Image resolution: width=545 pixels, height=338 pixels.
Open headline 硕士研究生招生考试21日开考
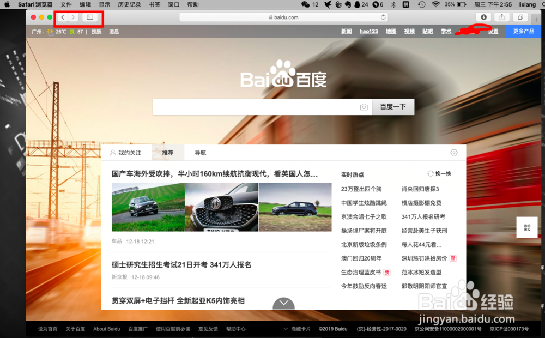click(x=181, y=265)
